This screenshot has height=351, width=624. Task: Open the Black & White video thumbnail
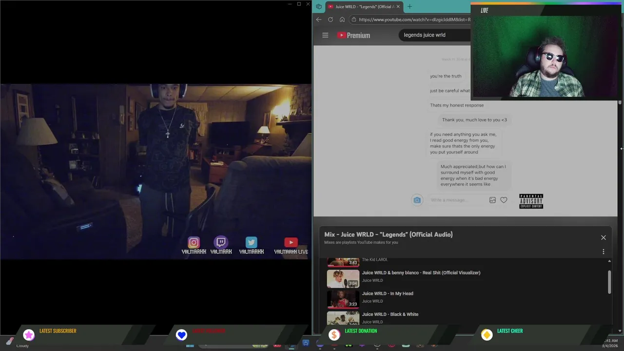click(x=343, y=318)
